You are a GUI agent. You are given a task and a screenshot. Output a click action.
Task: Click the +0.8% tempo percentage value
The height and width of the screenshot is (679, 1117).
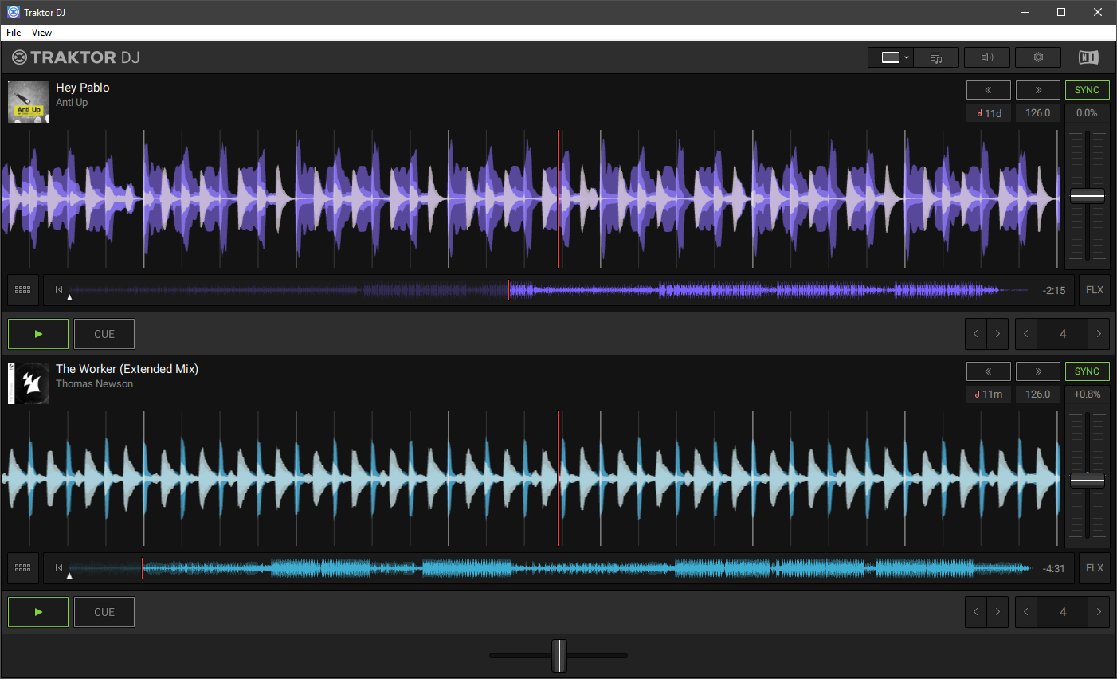(x=1087, y=394)
